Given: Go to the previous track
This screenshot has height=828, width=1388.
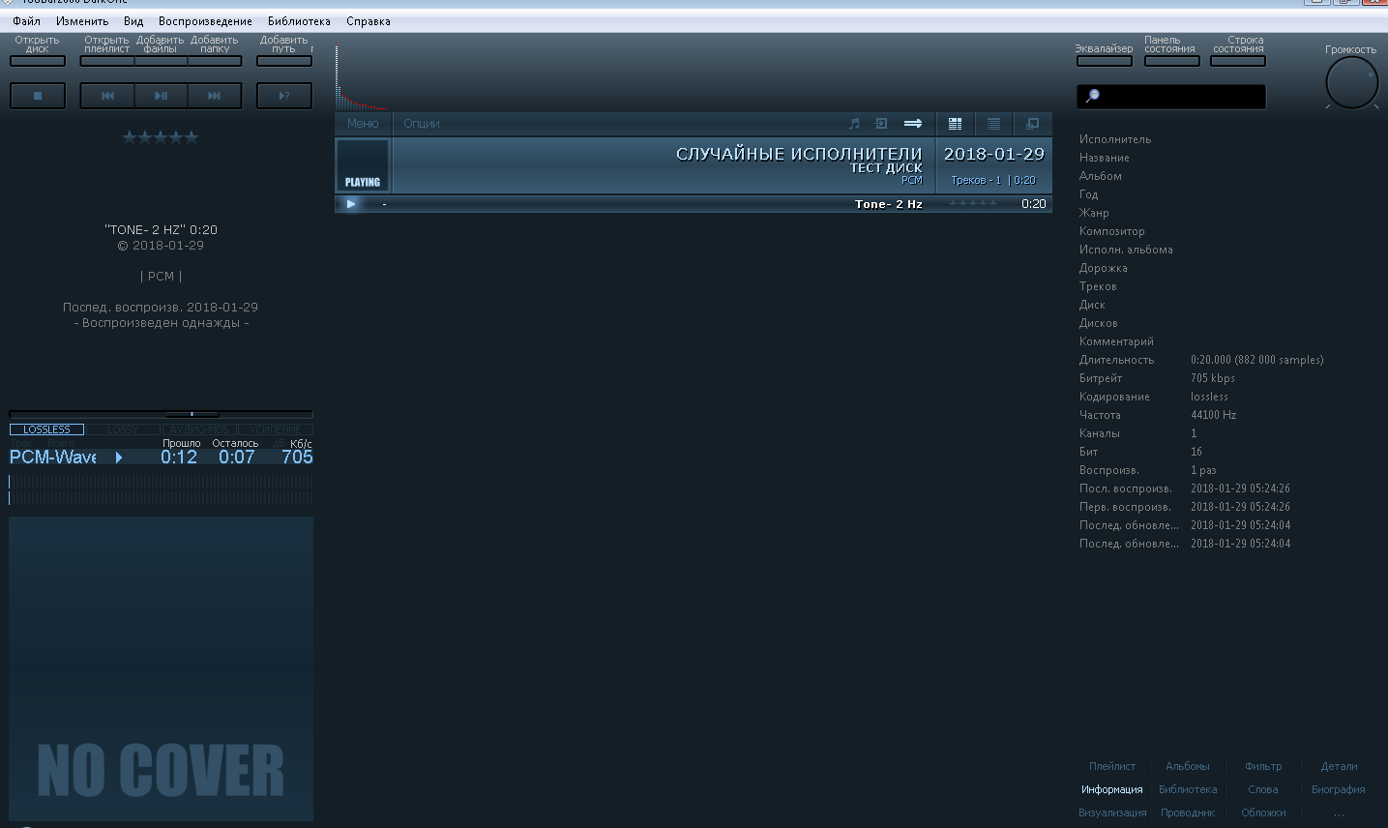Looking at the screenshot, I should [107, 96].
